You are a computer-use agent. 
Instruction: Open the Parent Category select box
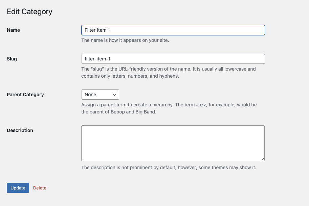click(100, 95)
